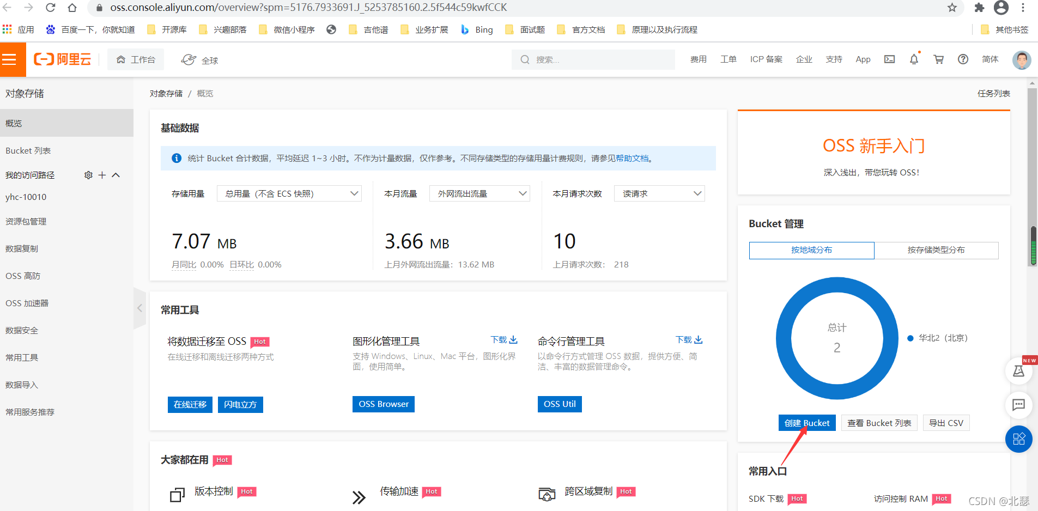The height and width of the screenshot is (511, 1038).
Task: Expand the 读请求 dropdown
Action: click(659, 193)
